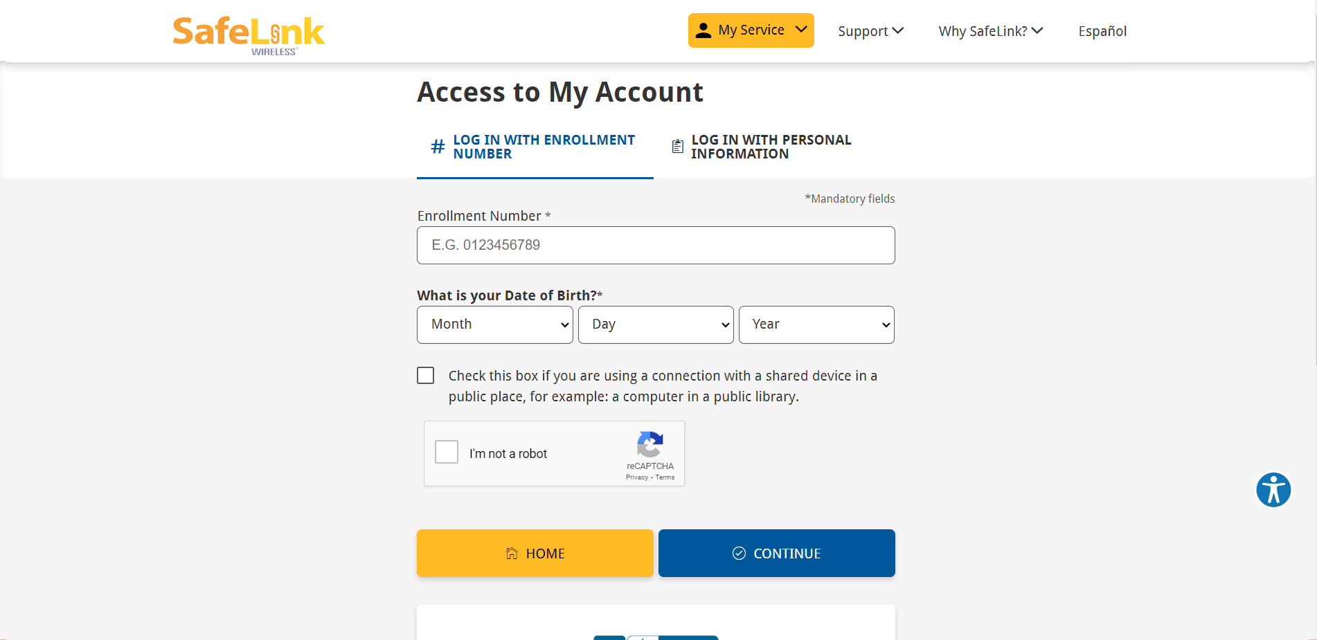Click the reCAPTCHA logo icon
The height and width of the screenshot is (640, 1317).
click(650, 444)
